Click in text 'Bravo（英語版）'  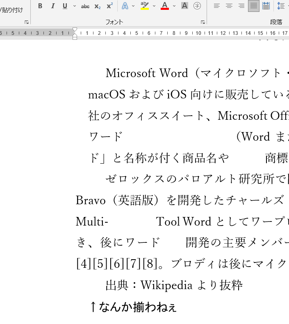(118, 200)
